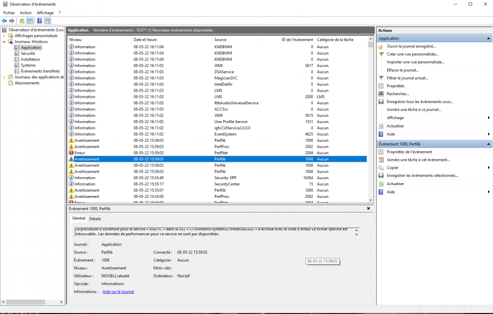
Task: Click the Ouvrir le journal enregistré folder icon
Action: point(381,46)
